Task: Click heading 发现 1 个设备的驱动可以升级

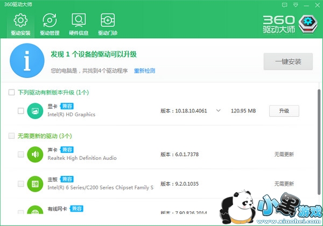Action: (x=94, y=54)
